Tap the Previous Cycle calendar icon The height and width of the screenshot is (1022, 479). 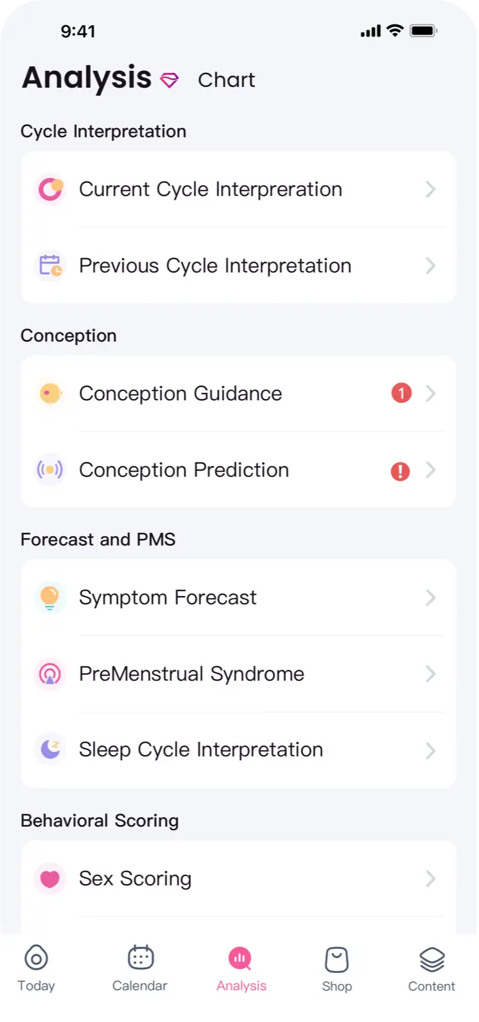click(50, 266)
